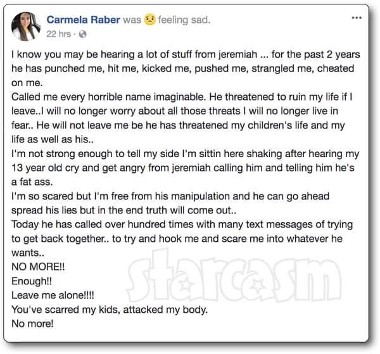
Task: Open Carmela Raber's profile picture
Action: [26, 27]
